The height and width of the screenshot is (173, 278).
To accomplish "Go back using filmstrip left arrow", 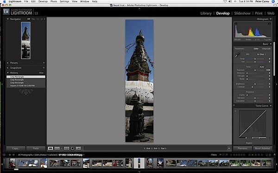I will [x=10, y=155].
